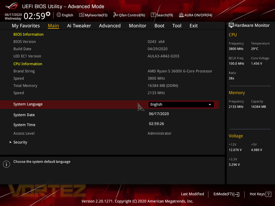Click the +3.3V 3.296 V reading

pos(234,165)
